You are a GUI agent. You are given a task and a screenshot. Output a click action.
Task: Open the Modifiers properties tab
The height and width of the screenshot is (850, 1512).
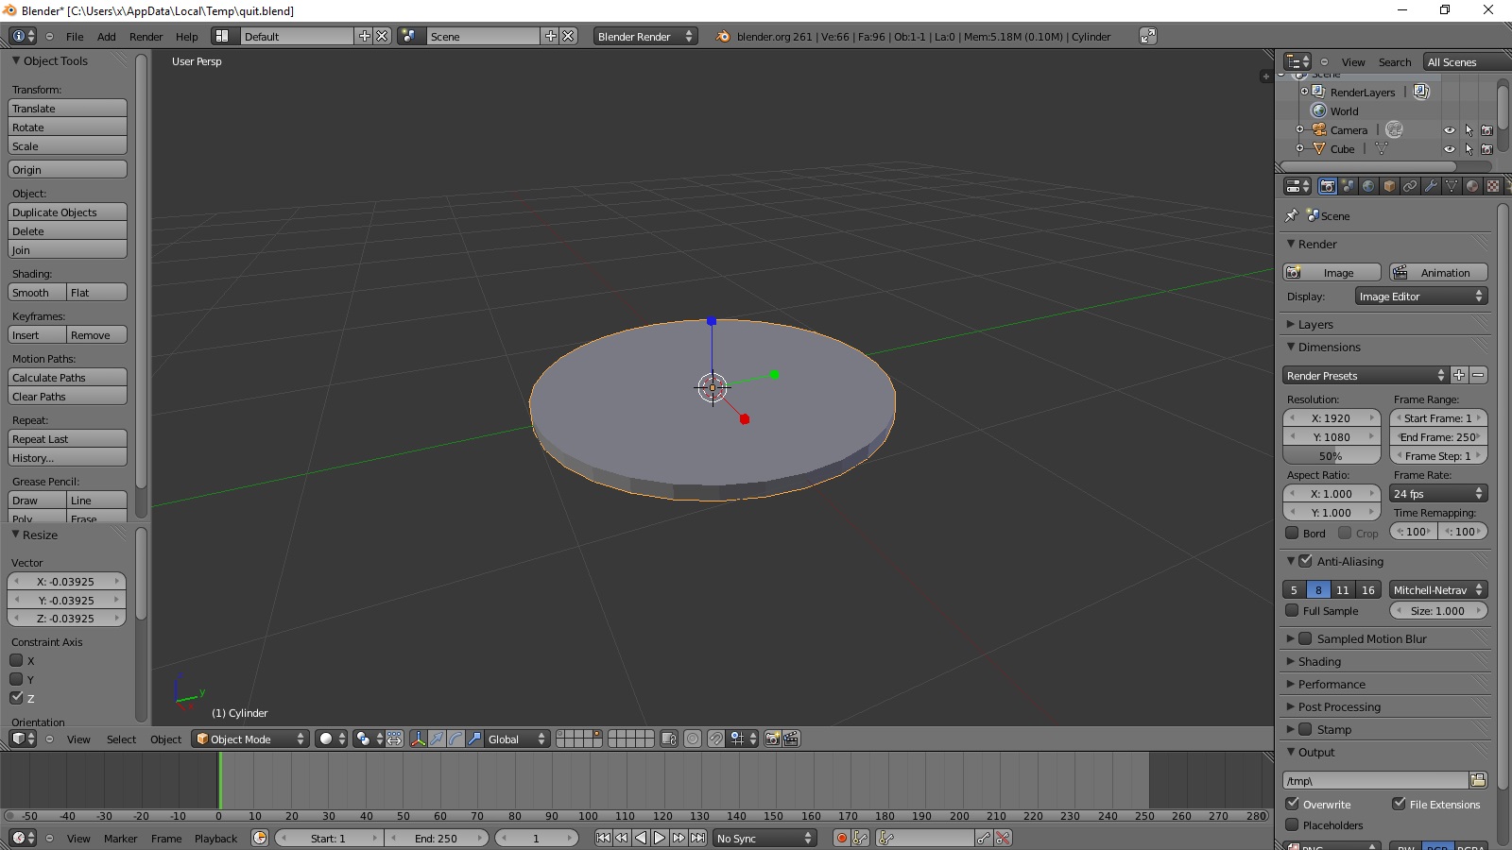pos(1429,186)
